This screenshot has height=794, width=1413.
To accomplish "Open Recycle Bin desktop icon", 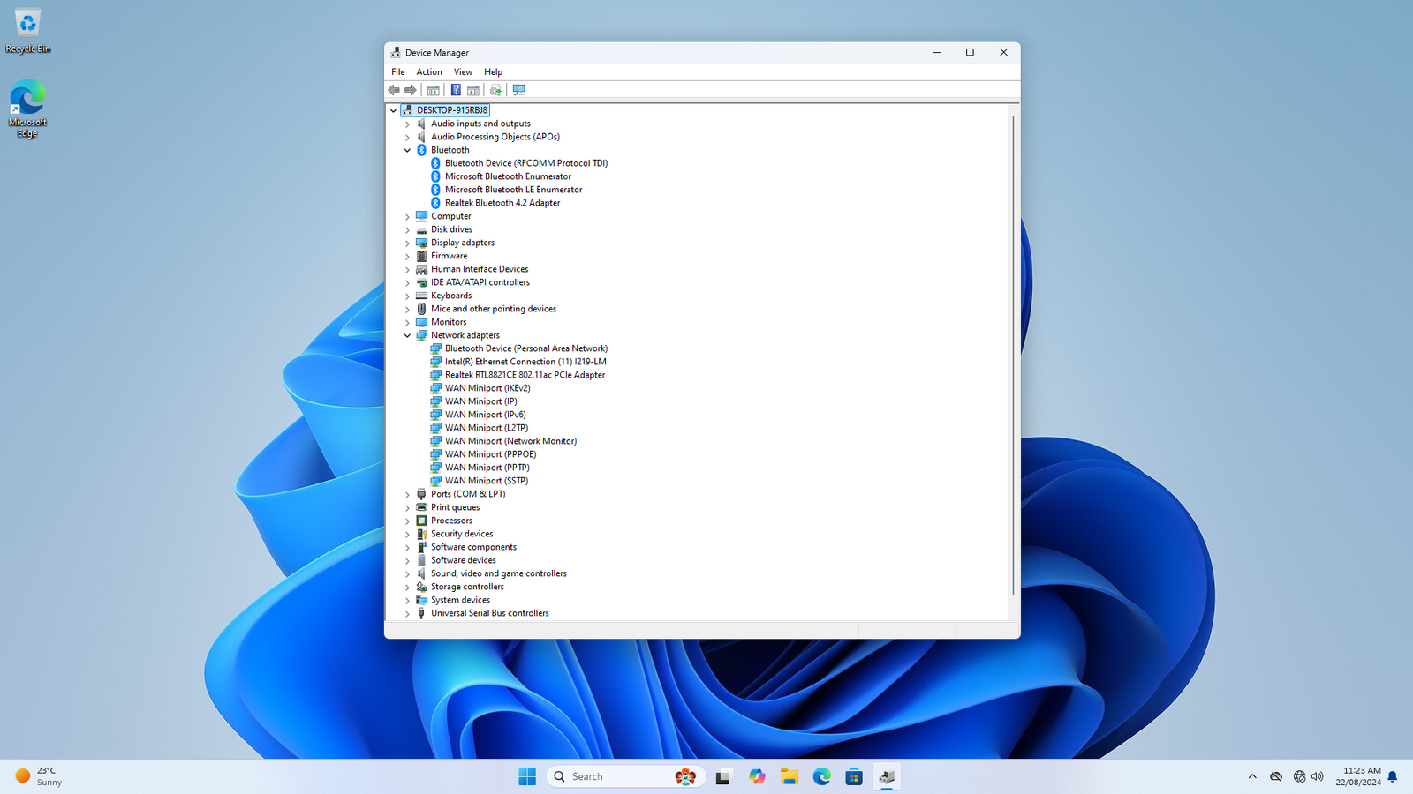I will click(27, 32).
